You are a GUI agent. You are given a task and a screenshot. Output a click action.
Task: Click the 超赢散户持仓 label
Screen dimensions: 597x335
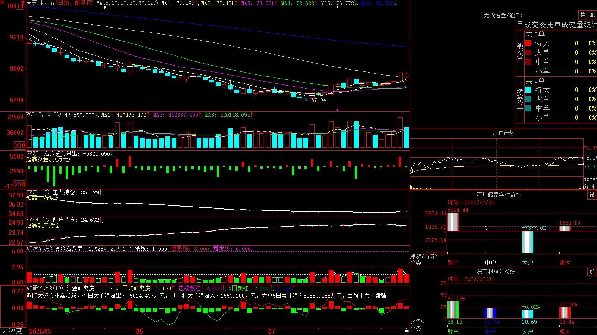pos(43,225)
